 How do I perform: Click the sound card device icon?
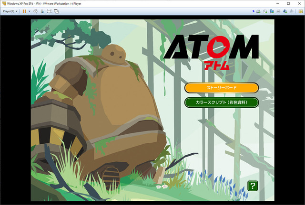pos(291,11)
